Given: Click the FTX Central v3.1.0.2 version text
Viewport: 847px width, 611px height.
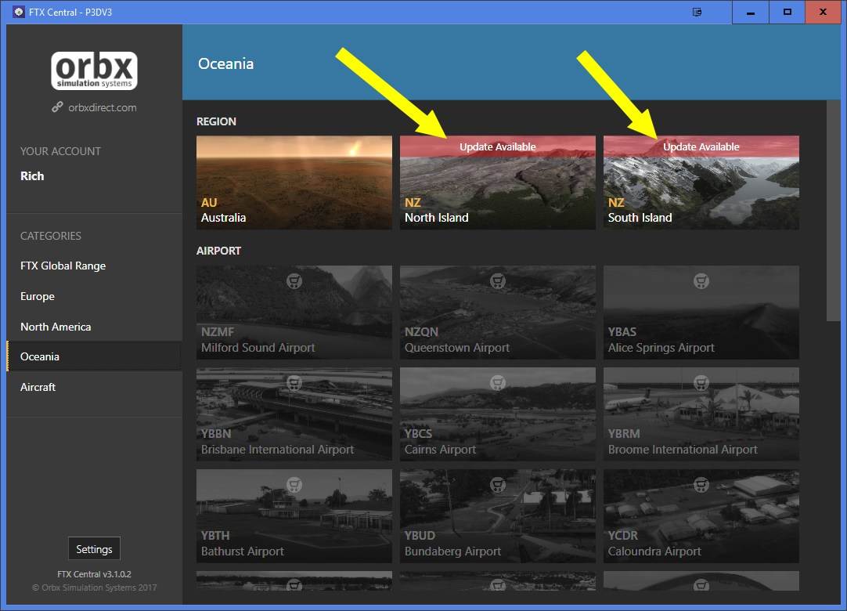Looking at the screenshot, I should click(x=94, y=574).
